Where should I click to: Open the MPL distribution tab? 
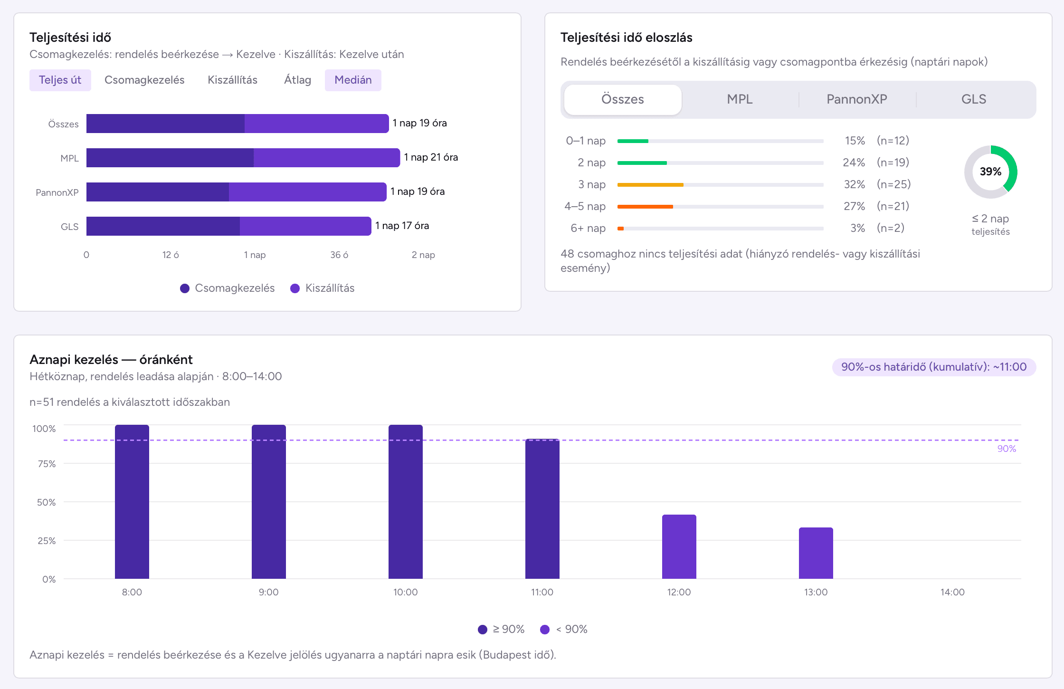(740, 99)
